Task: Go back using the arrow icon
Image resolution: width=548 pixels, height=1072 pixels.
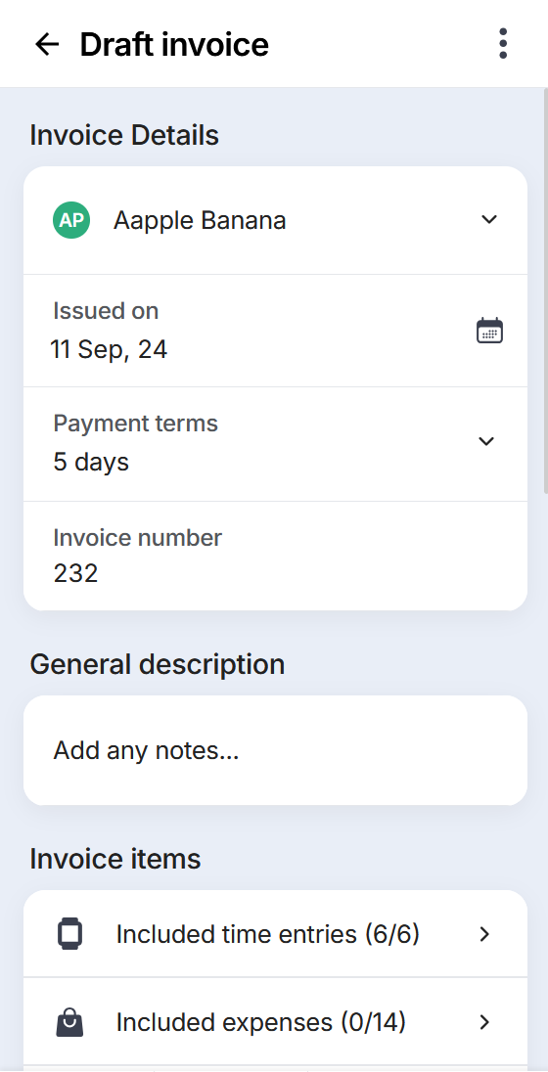Action: [47, 44]
